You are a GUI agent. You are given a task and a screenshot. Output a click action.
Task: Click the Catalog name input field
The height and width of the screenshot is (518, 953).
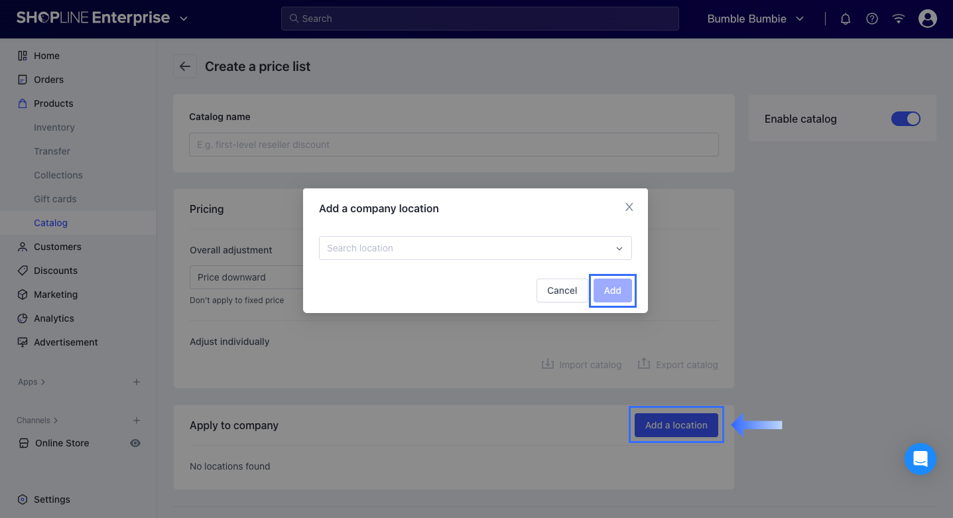pos(454,145)
